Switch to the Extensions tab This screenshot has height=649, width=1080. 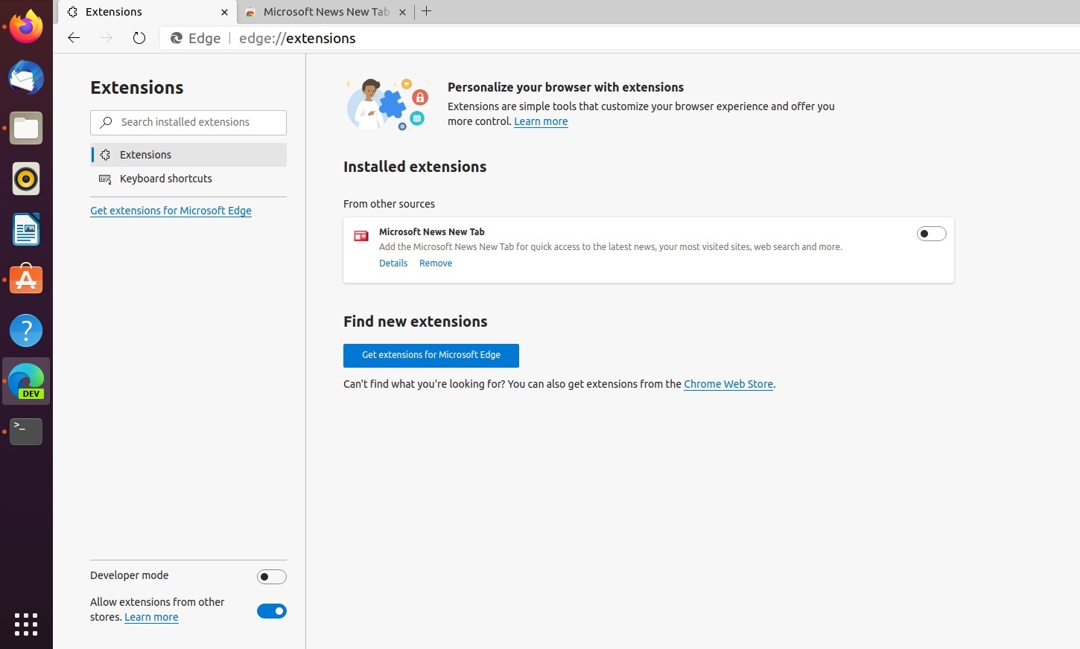pos(146,12)
